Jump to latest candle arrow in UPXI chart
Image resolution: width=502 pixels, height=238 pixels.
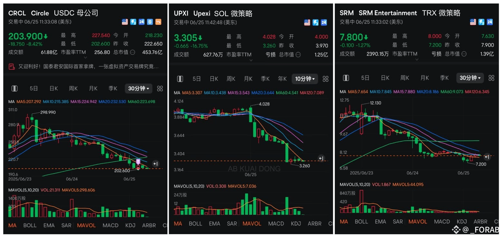(x=321, y=158)
